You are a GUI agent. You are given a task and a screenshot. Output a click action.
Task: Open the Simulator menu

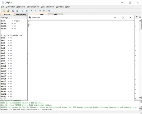tap(10, 7)
